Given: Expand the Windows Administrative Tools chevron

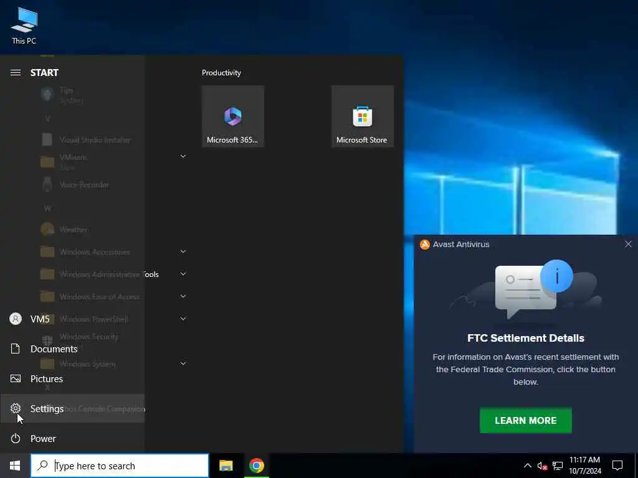Looking at the screenshot, I should coord(183,274).
